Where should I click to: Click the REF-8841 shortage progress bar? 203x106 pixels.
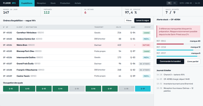click(x=178, y=44)
